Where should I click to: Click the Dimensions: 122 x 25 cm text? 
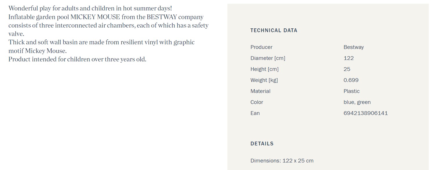(282, 161)
